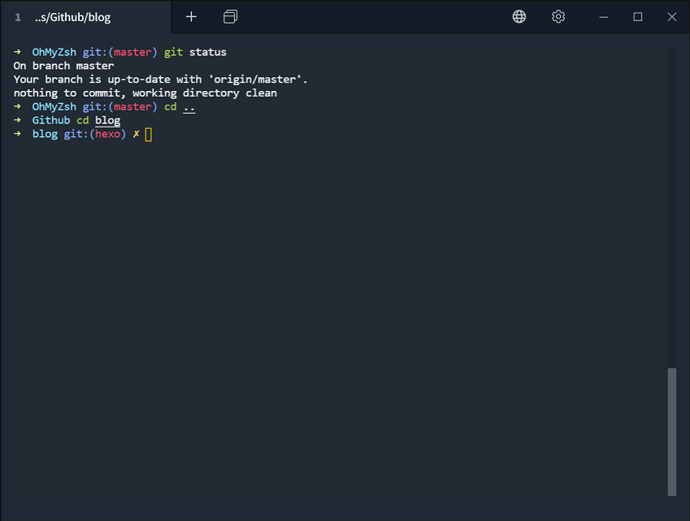
Task: Open a new terminal tab with plus icon
Action: tap(191, 17)
